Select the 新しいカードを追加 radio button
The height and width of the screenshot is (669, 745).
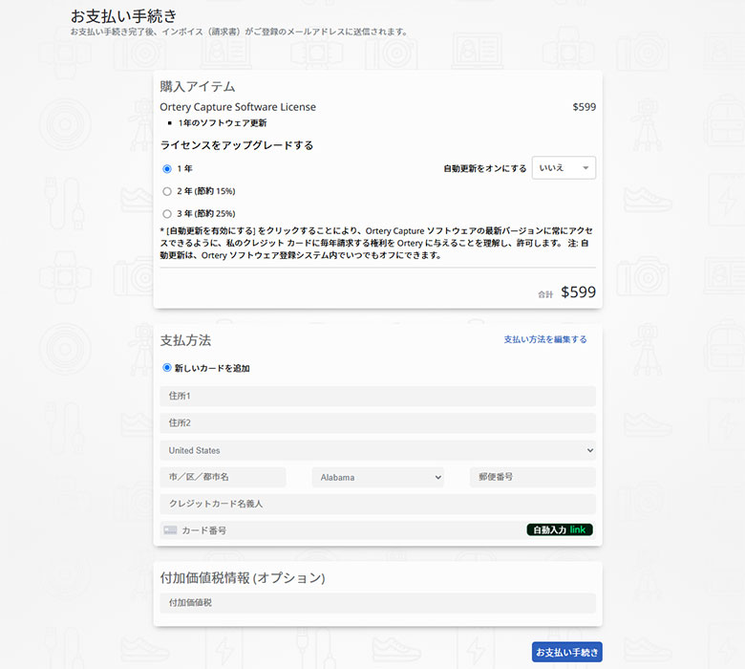(x=167, y=368)
